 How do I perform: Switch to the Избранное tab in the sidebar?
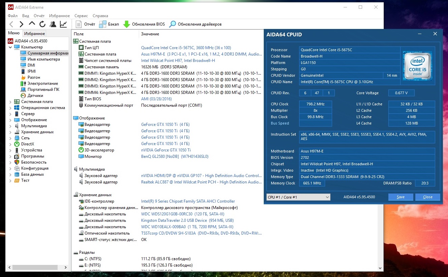tap(34, 34)
